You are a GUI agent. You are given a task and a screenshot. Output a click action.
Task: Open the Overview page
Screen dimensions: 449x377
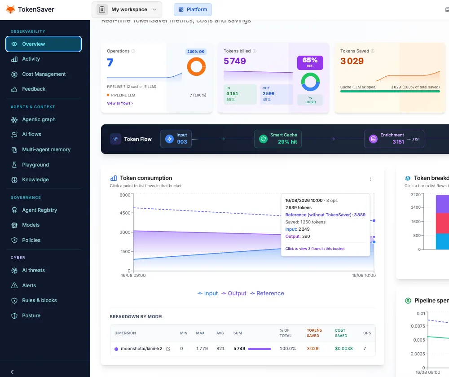44,44
